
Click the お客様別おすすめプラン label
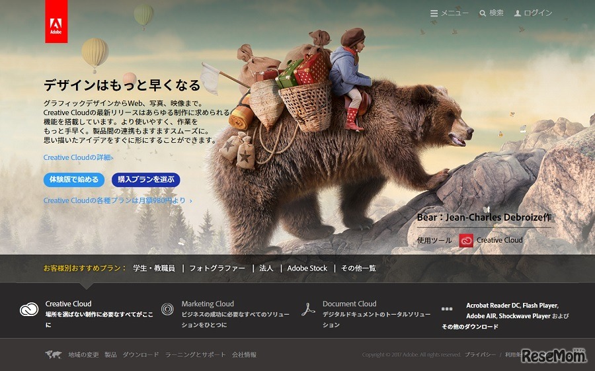[85, 268]
